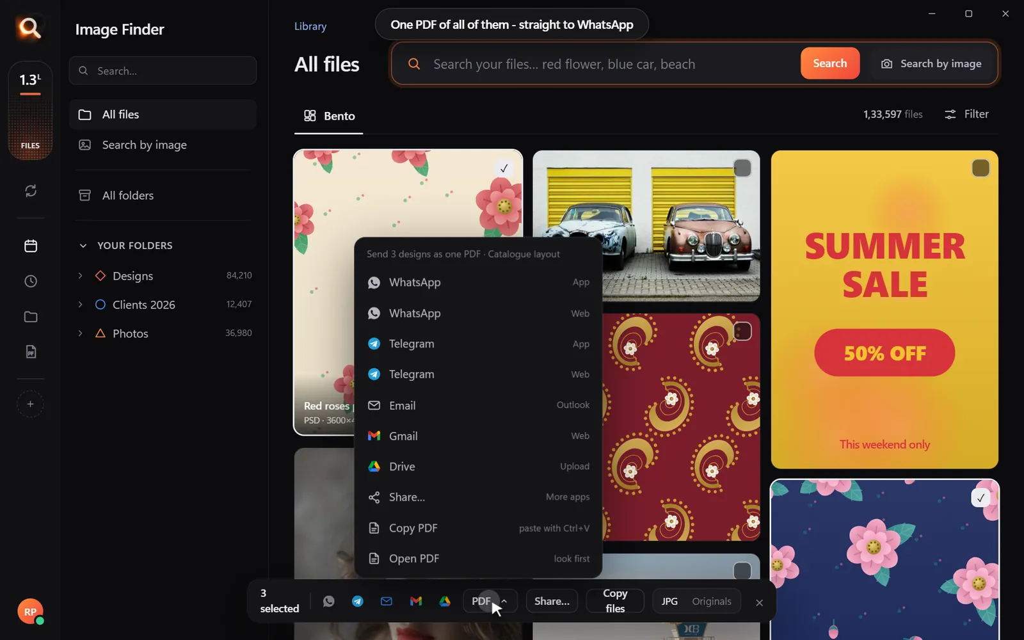Viewport: 1024px width, 640px height.
Task: Open the recent clock icon in left rail
Action: pyautogui.click(x=30, y=281)
